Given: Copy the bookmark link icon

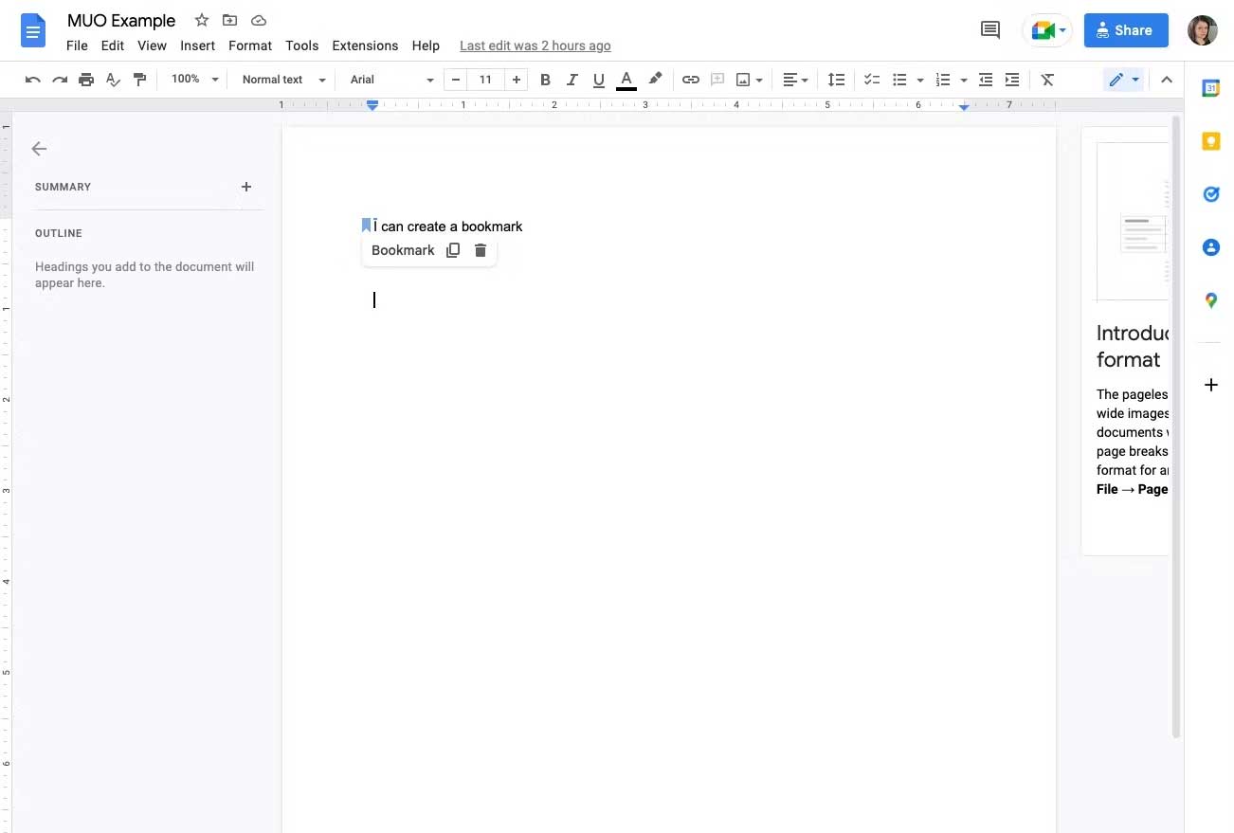Looking at the screenshot, I should (x=453, y=250).
